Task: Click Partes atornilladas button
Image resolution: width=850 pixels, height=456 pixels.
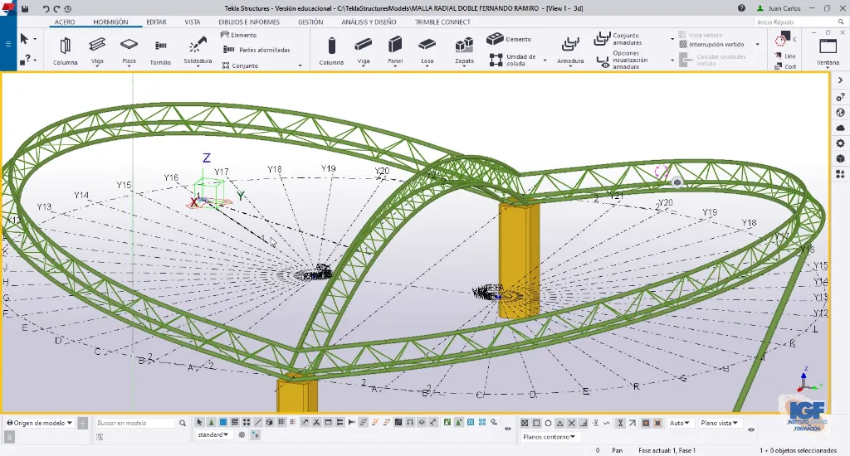Action: [x=256, y=50]
